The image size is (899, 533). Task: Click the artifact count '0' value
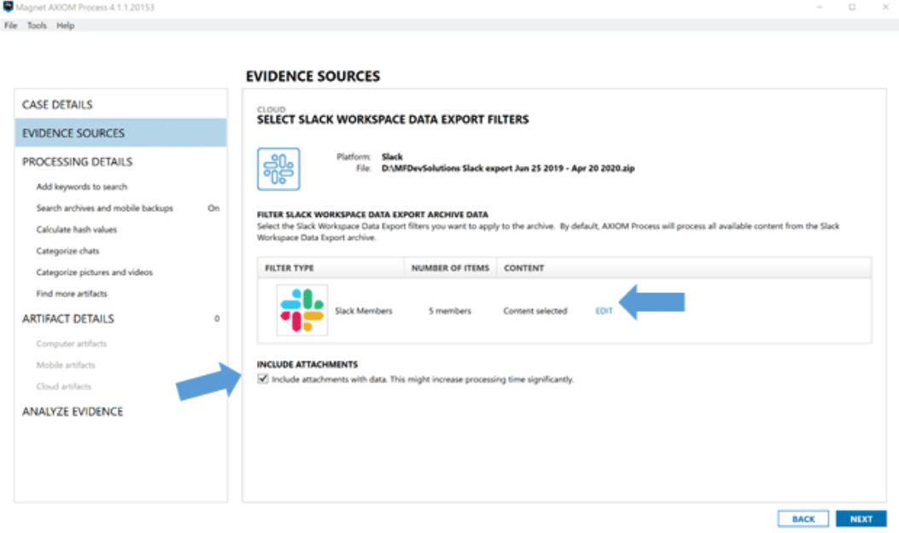[217, 319]
